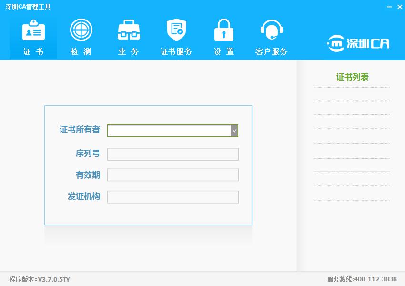Click inside the 有效期 field

point(172,174)
